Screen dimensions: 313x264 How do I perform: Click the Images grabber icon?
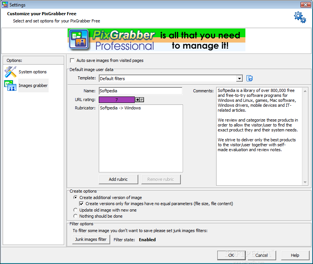(x=10, y=85)
